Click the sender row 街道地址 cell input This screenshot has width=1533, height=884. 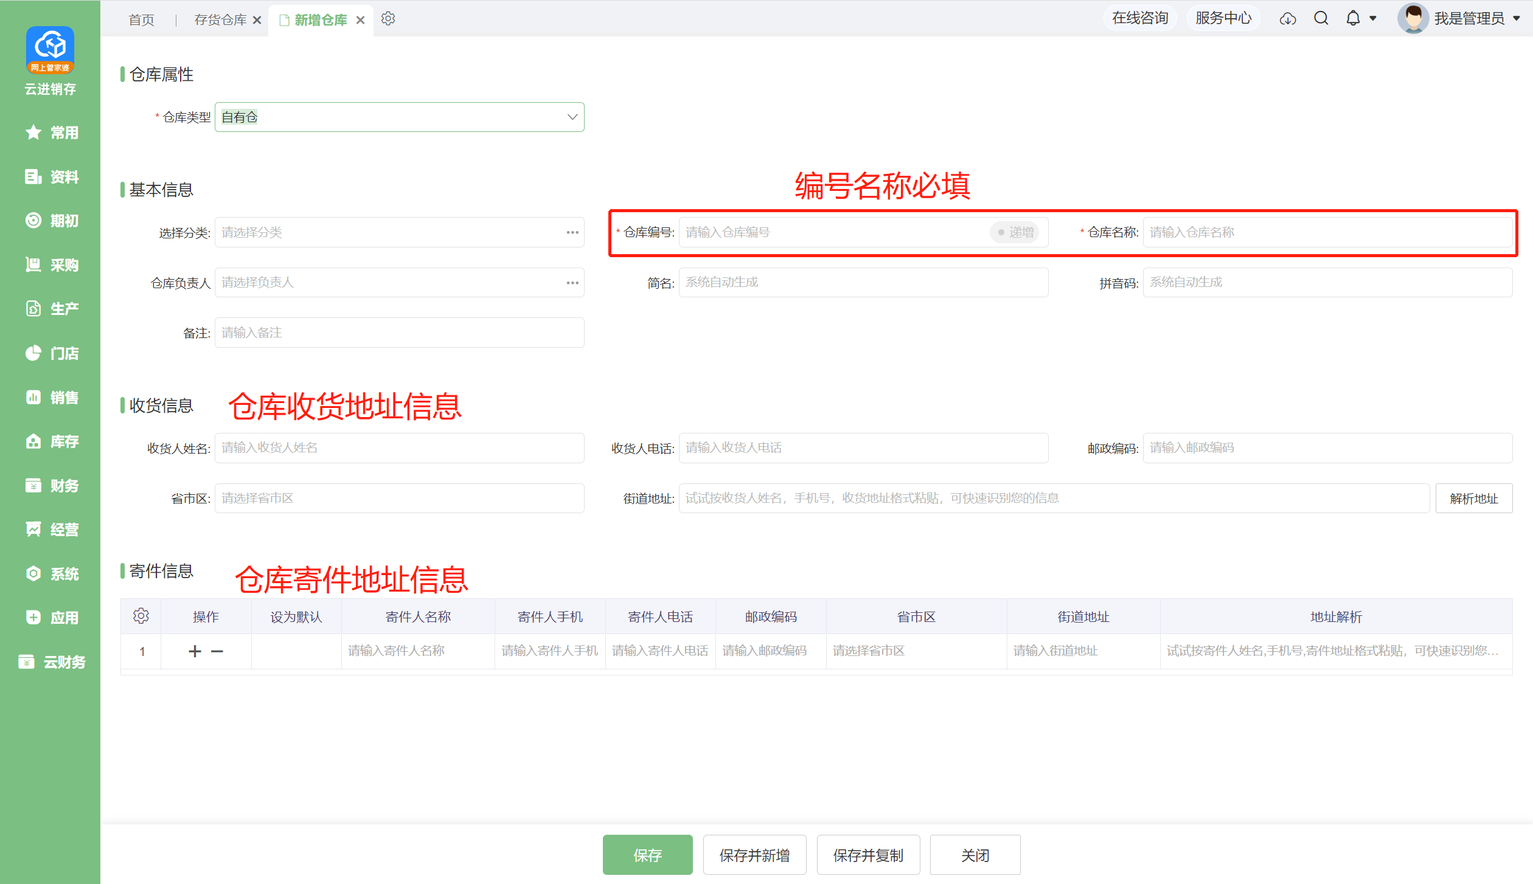tap(1083, 651)
